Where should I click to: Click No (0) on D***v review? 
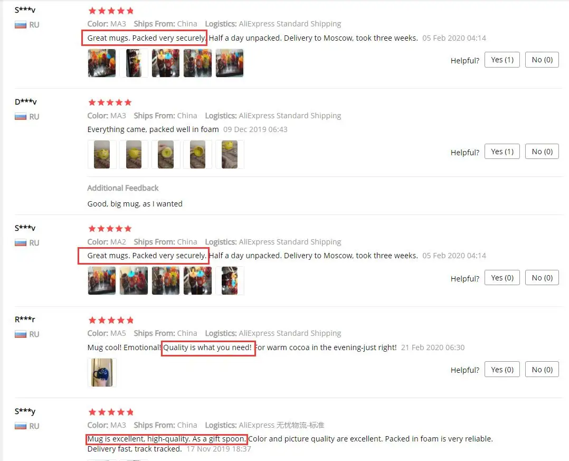tap(542, 152)
